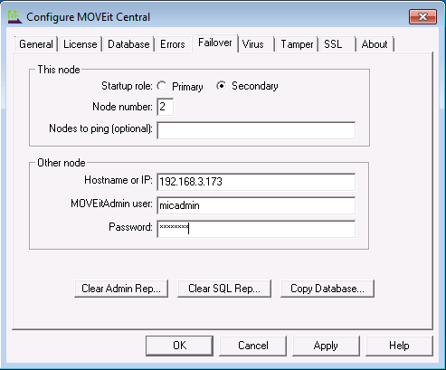446x370 pixels.
Task: Cancel the configuration dialog
Action: [x=253, y=346]
